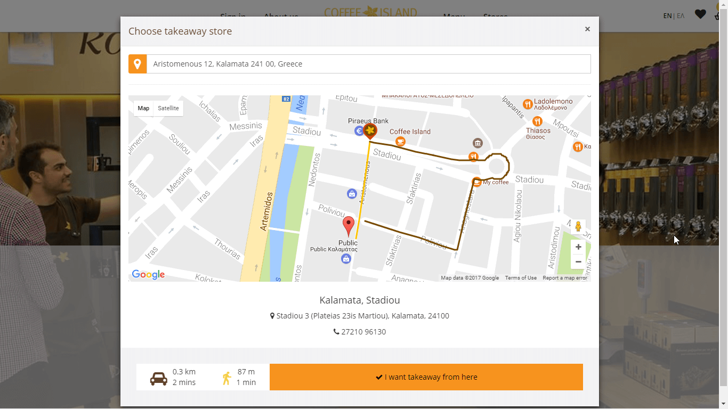
Task: Click the orange location pin icon beside address field
Action: coord(137,64)
